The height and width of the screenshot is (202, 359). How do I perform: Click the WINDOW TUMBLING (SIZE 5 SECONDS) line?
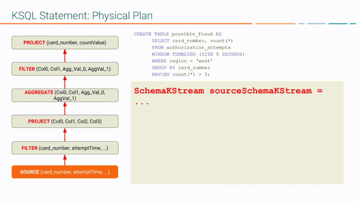coord(198,54)
